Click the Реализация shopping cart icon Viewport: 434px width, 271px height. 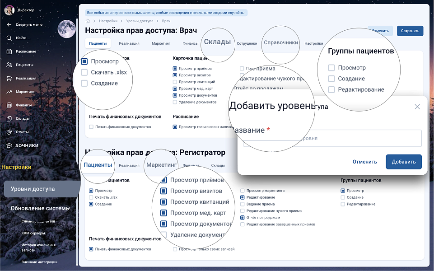tap(9, 78)
